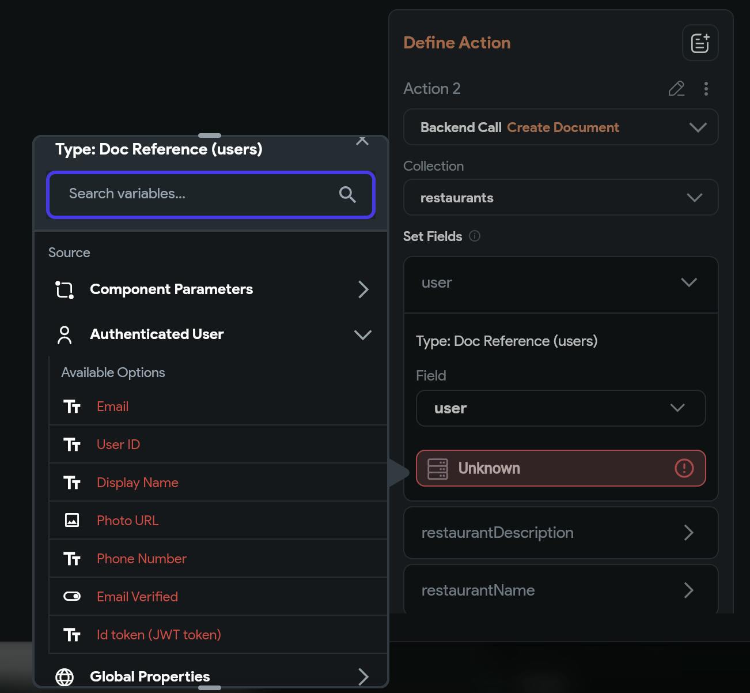Screen dimensions: 750x693
Task: Open the restaurants Collection dropdown
Action: [561, 197]
